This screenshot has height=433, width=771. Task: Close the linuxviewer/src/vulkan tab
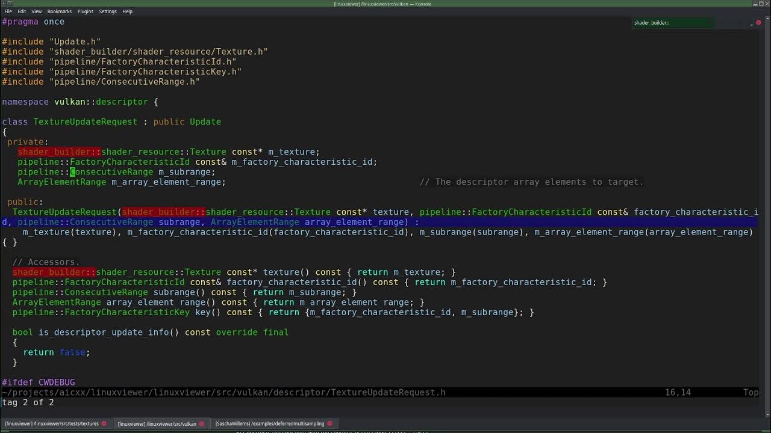(x=201, y=423)
